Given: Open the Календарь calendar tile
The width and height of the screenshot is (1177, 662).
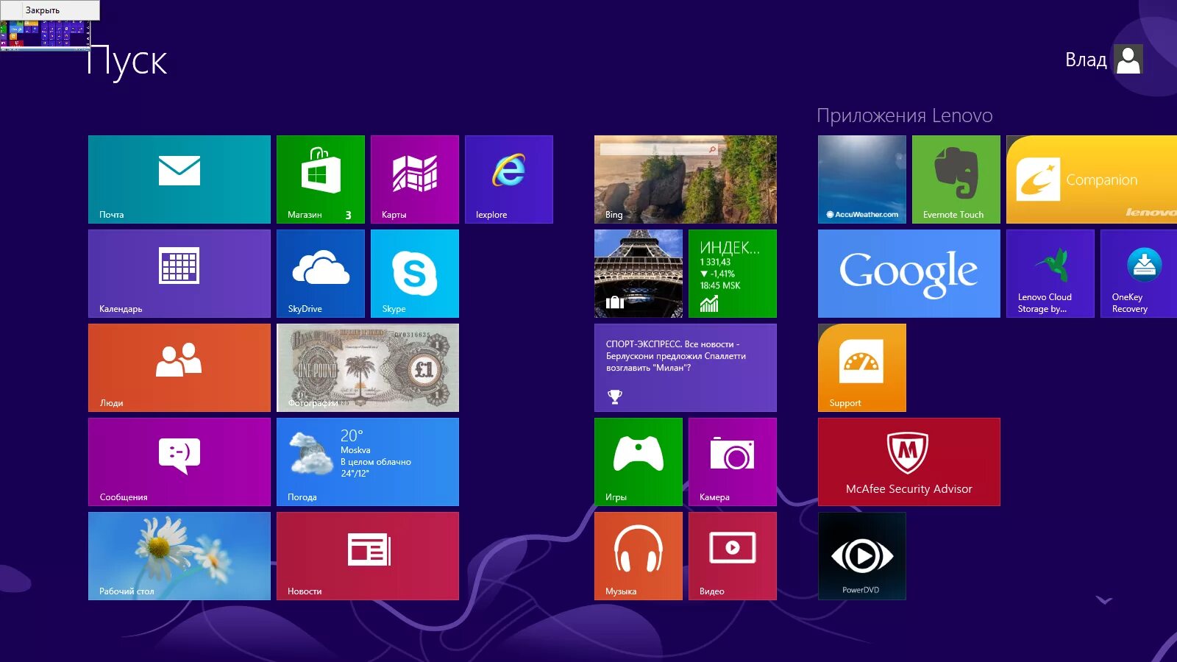Looking at the screenshot, I should click(x=179, y=274).
